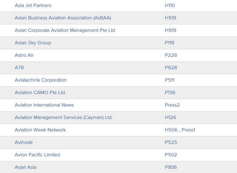
Task: Open Aviation International News listing
Action: 44,105
